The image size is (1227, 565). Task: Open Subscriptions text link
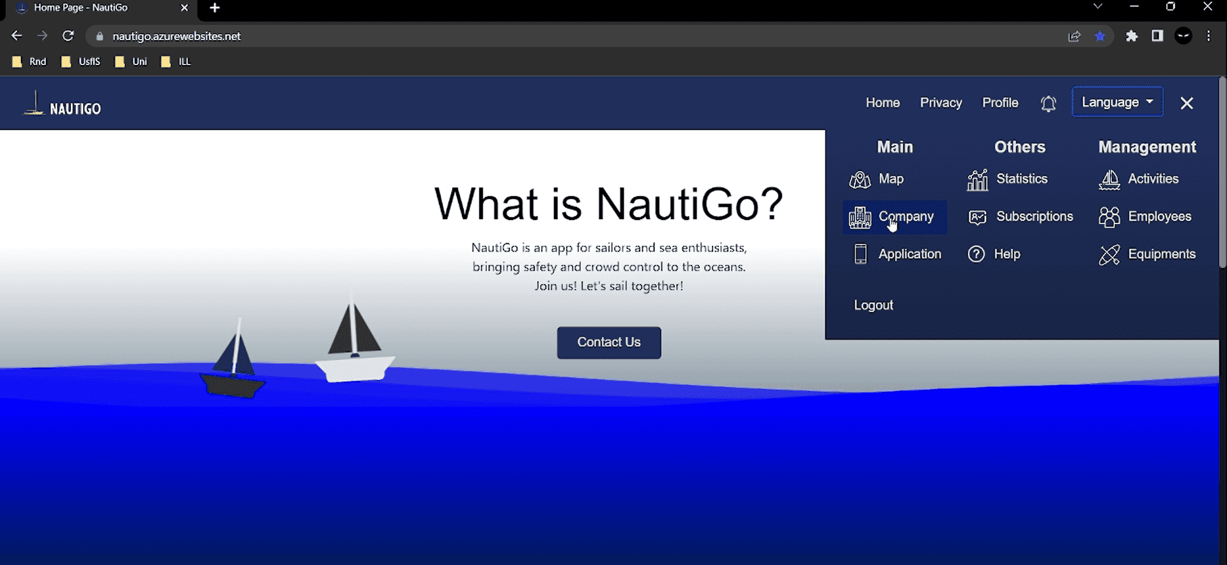[1035, 216]
